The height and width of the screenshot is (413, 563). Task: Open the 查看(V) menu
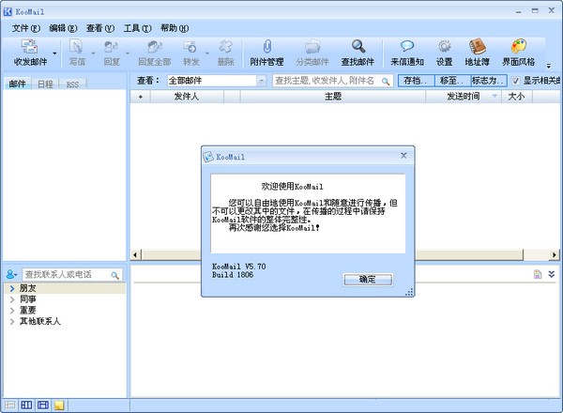click(100, 28)
